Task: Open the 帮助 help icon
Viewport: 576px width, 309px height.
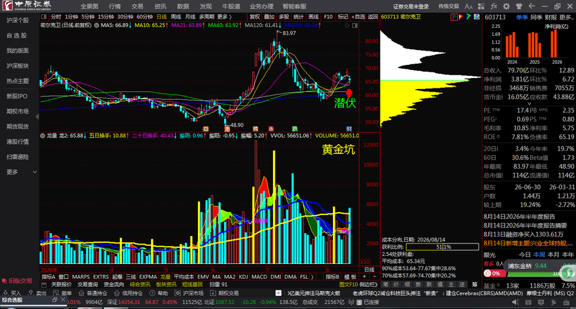Action: coord(152,293)
